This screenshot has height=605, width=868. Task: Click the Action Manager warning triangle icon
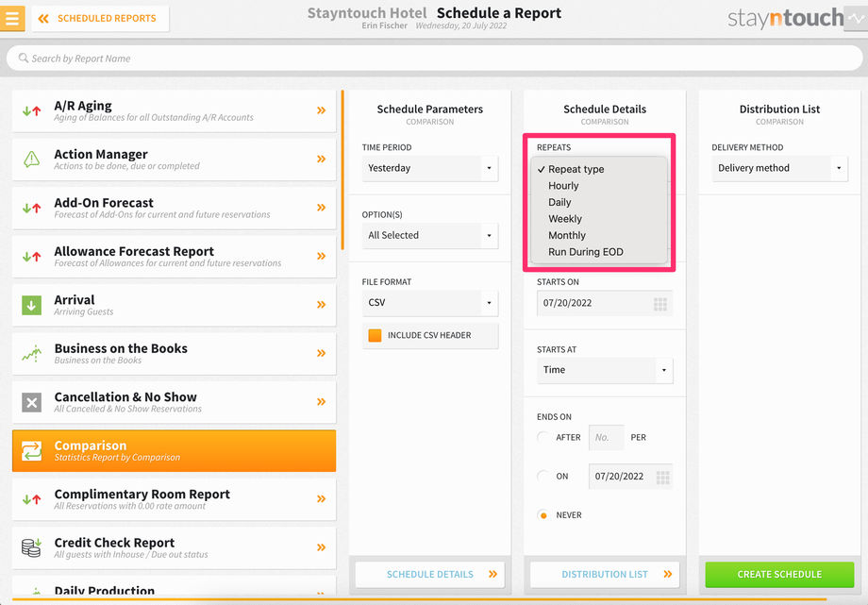point(31,159)
